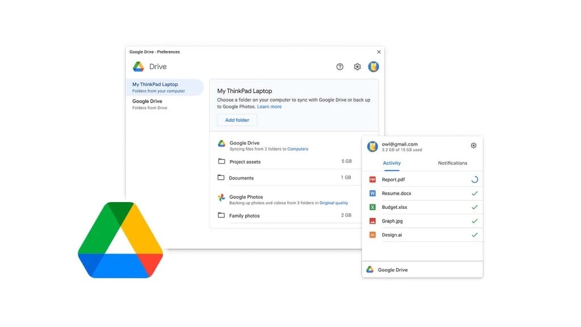Image resolution: width=581 pixels, height=327 pixels.
Task: Click the Google Drive logo in the header
Action: pos(138,66)
